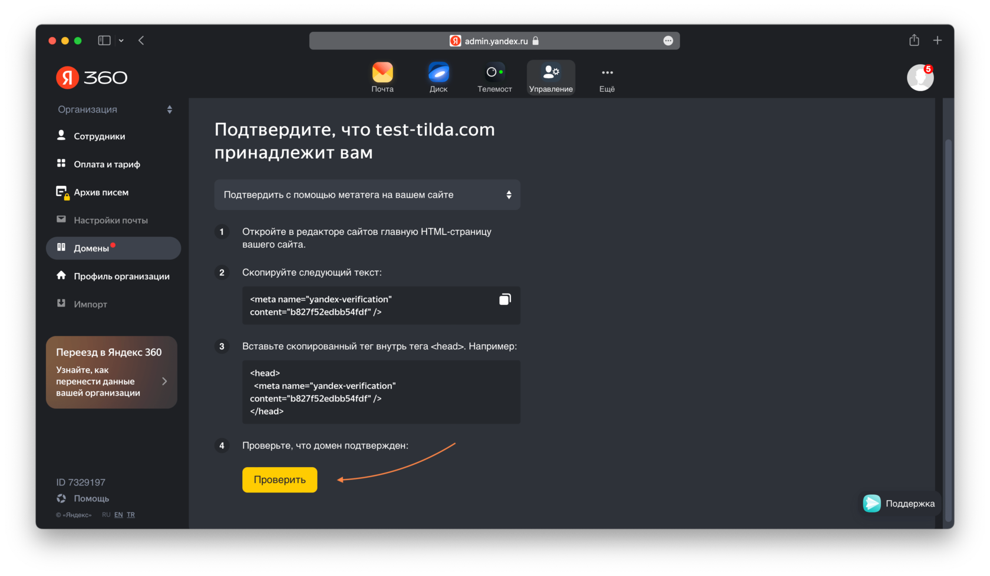Switch to the Управление admin tab
This screenshot has height=576, width=990.
point(551,77)
